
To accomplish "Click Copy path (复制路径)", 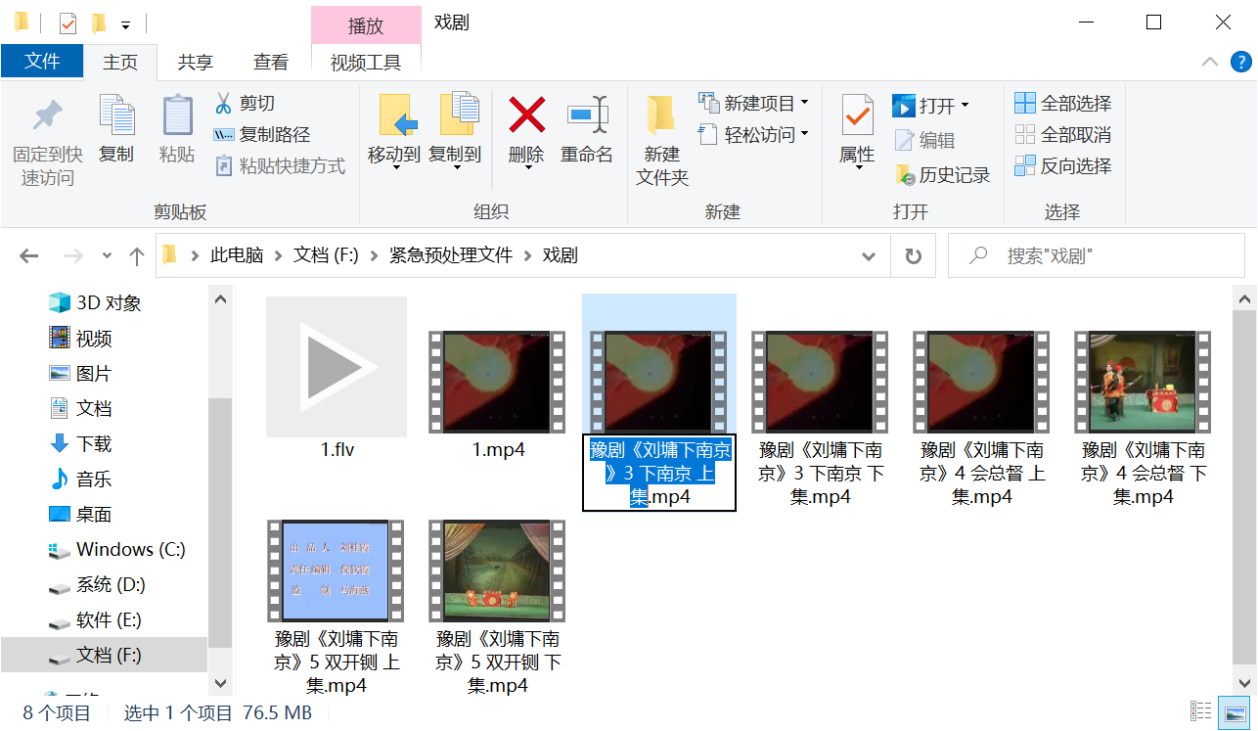I will 261,135.
